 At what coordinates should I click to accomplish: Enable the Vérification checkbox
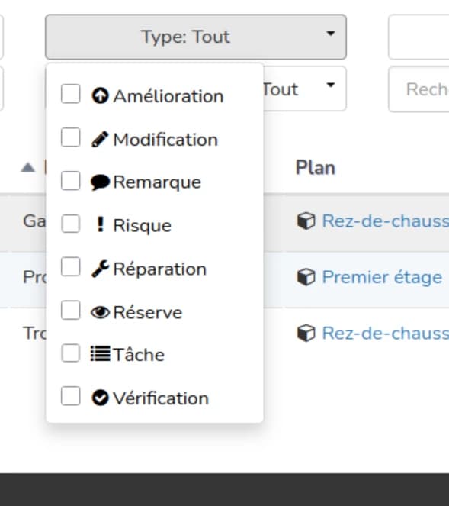pos(71,395)
